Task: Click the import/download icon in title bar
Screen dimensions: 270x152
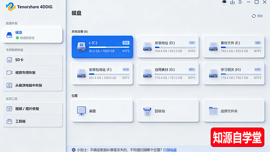Action: tap(233, 2)
